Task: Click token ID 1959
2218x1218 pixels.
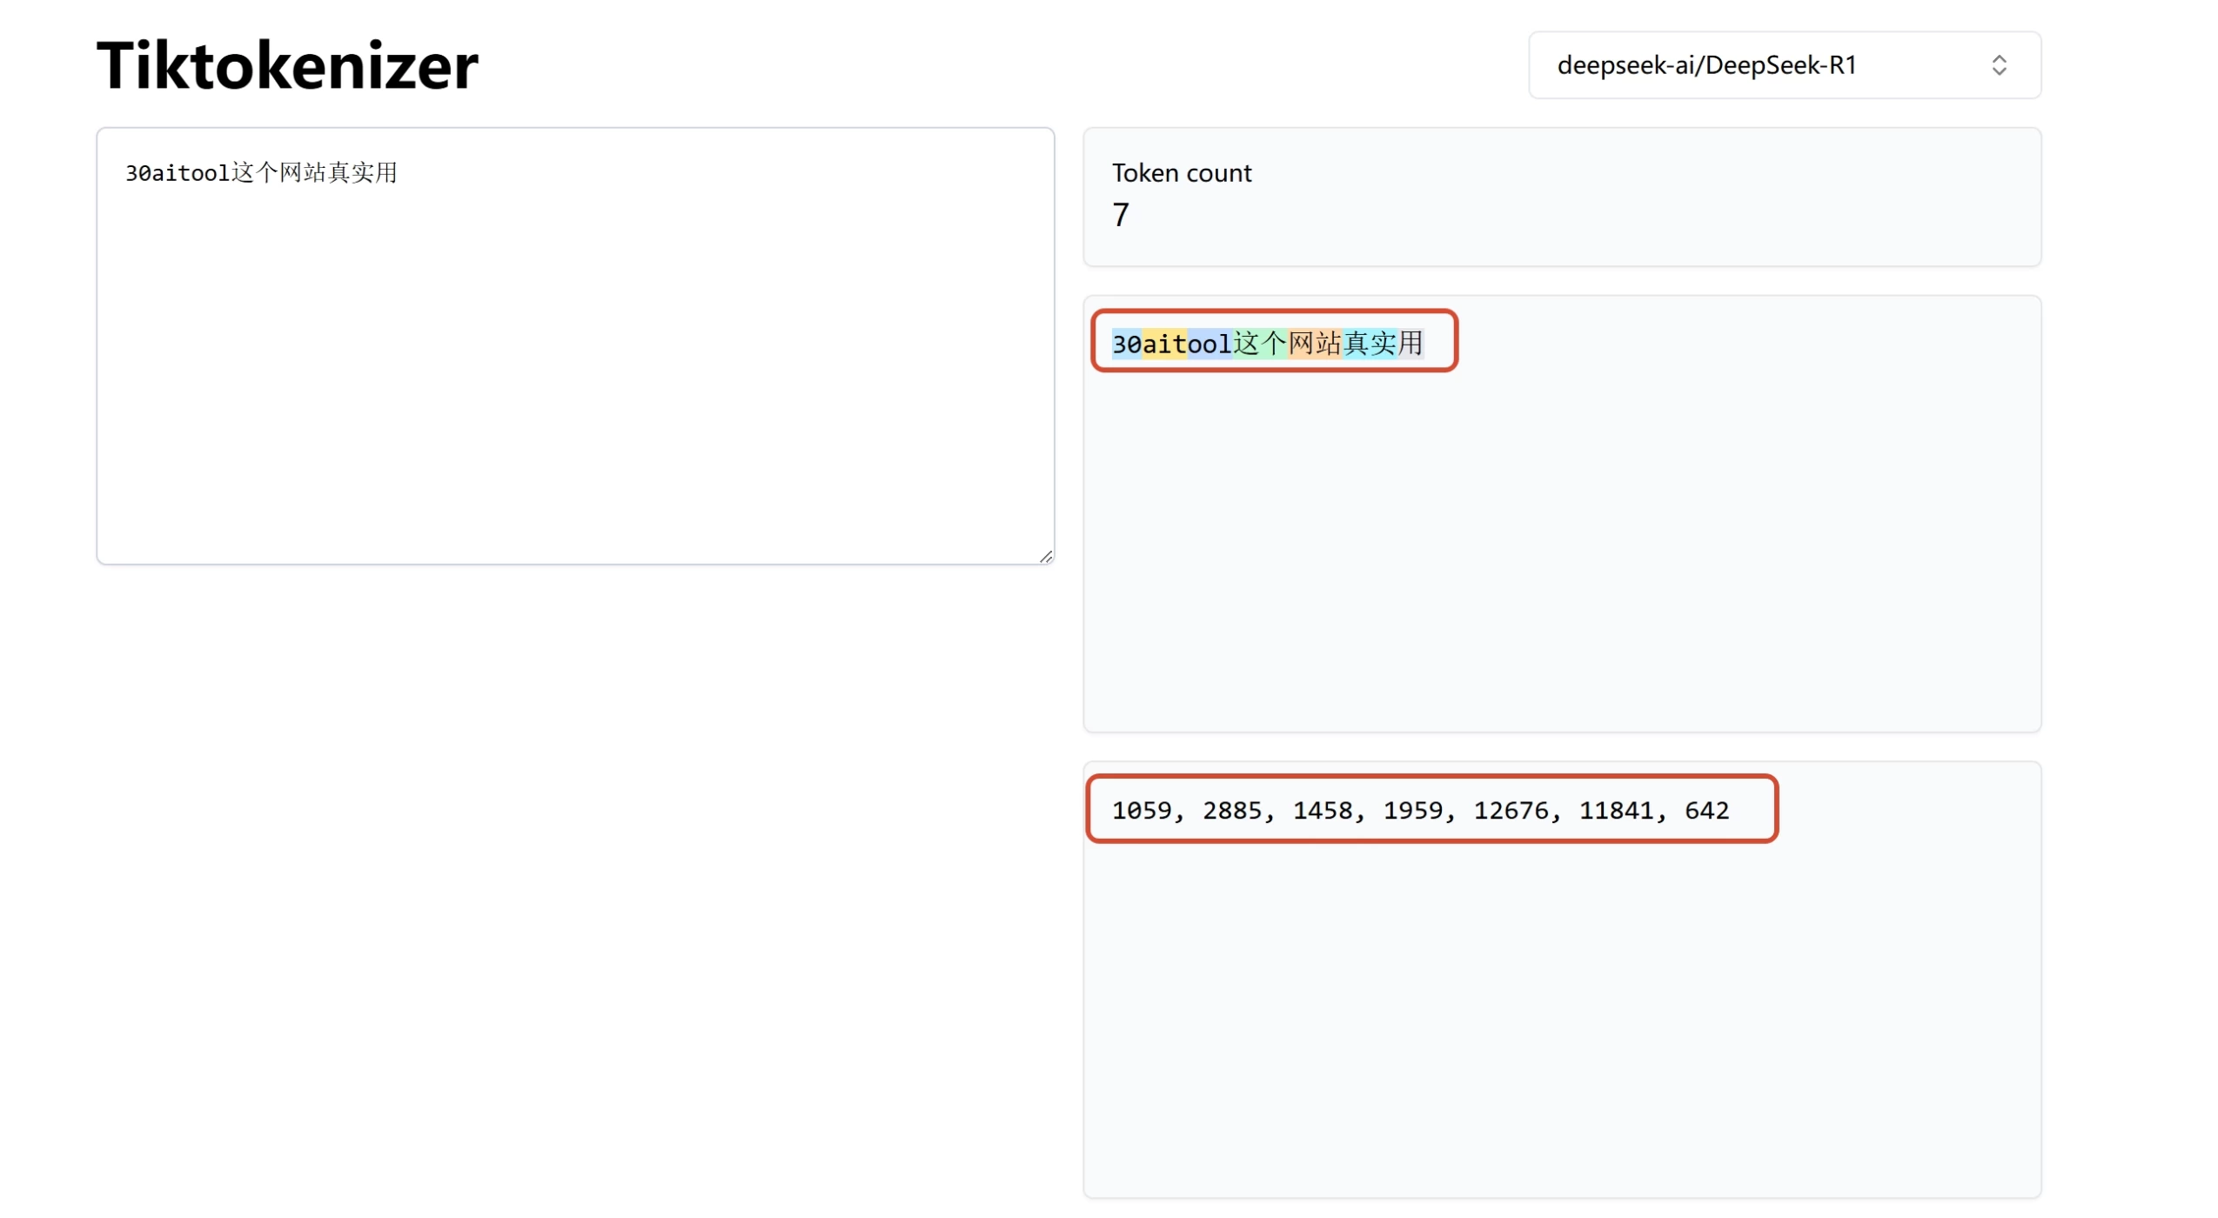Action: (1412, 811)
